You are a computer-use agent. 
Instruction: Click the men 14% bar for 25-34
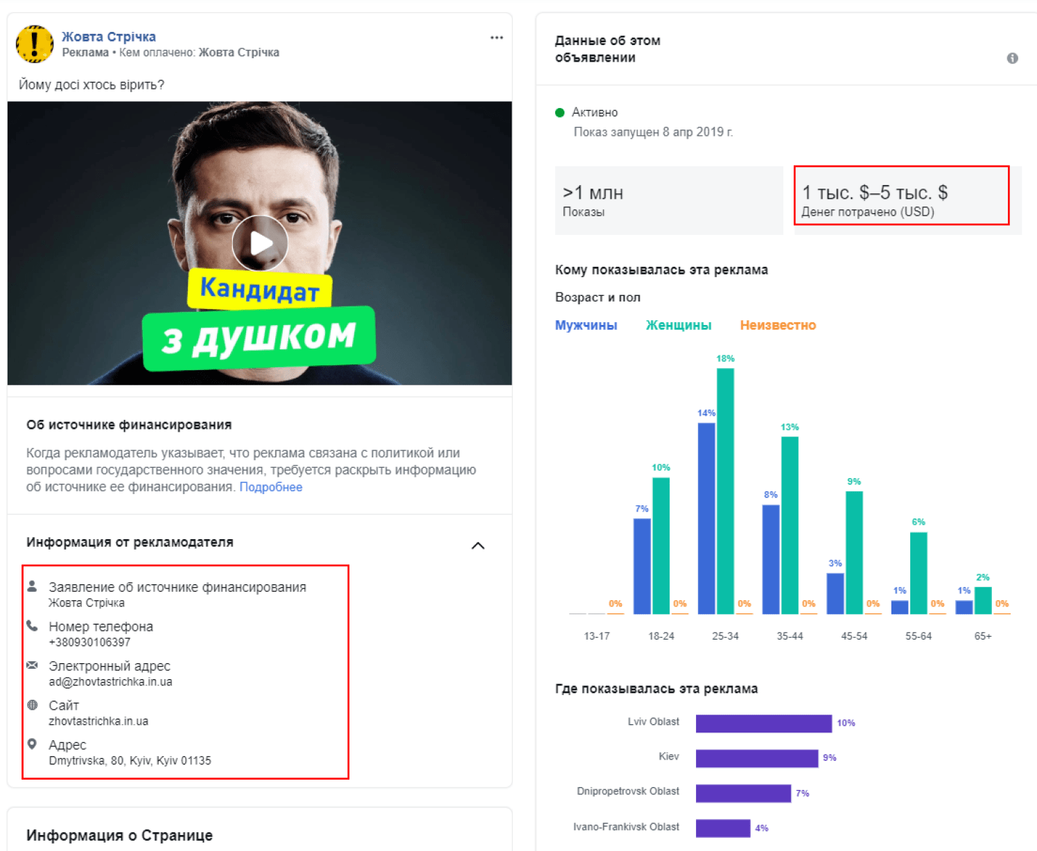[706, 518]
